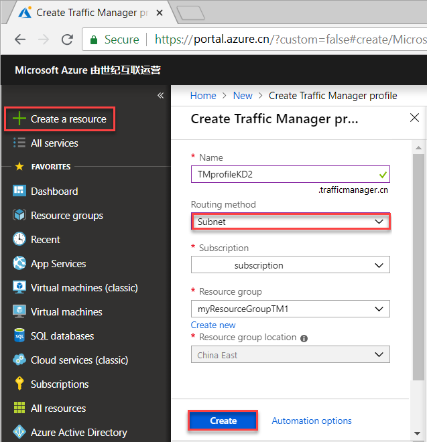Open the All services list icon
The image size is (427, 442).
19,143
